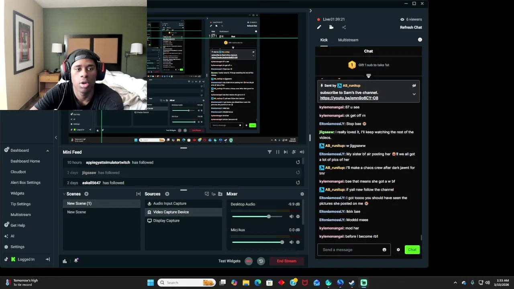Open Mic/Aux settings gear
514x289 pixels.
click(x=298, y=242)
